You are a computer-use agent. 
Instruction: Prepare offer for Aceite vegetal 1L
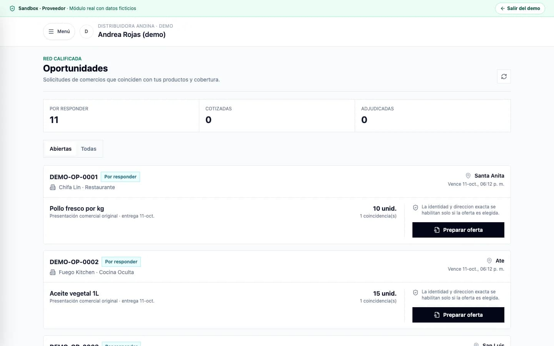(458, 315)
